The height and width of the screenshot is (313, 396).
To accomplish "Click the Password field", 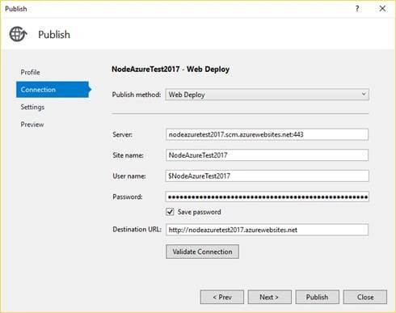I will pos(267,197).
